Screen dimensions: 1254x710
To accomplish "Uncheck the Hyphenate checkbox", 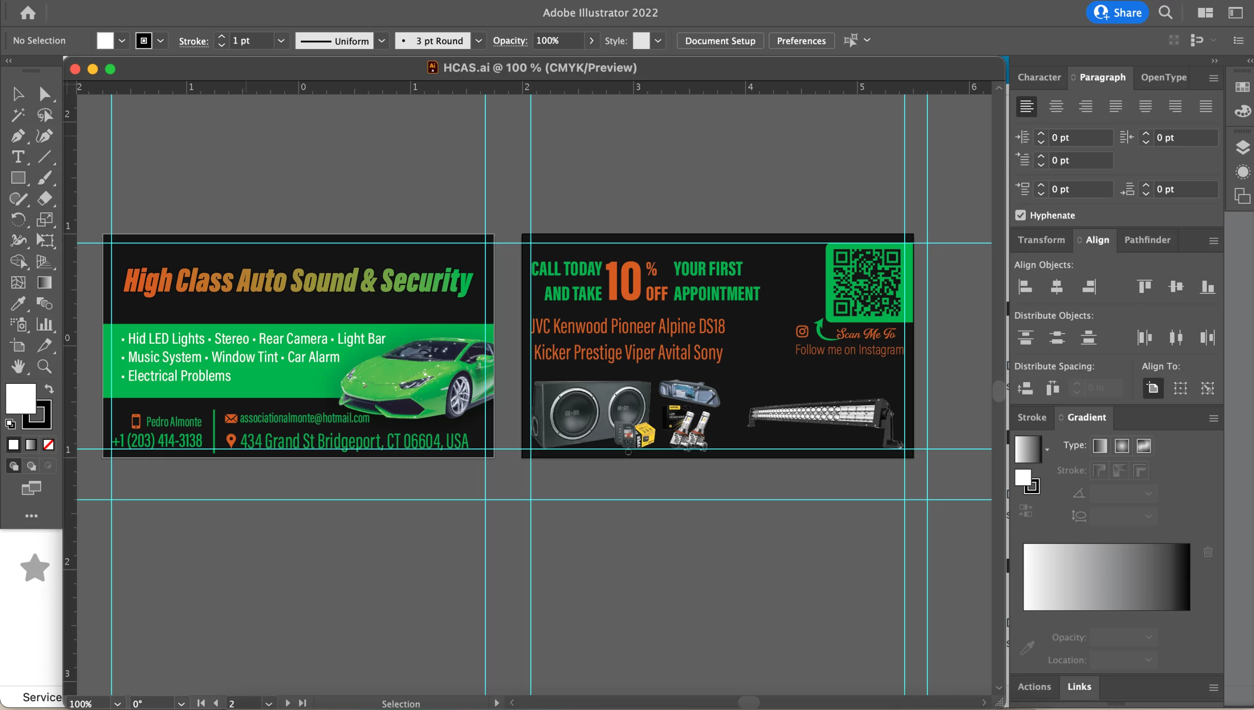I will [1020, 215].
